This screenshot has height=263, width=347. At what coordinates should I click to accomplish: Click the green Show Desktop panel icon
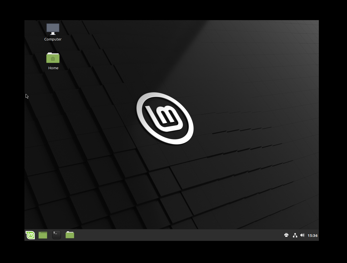coord(43,235)
